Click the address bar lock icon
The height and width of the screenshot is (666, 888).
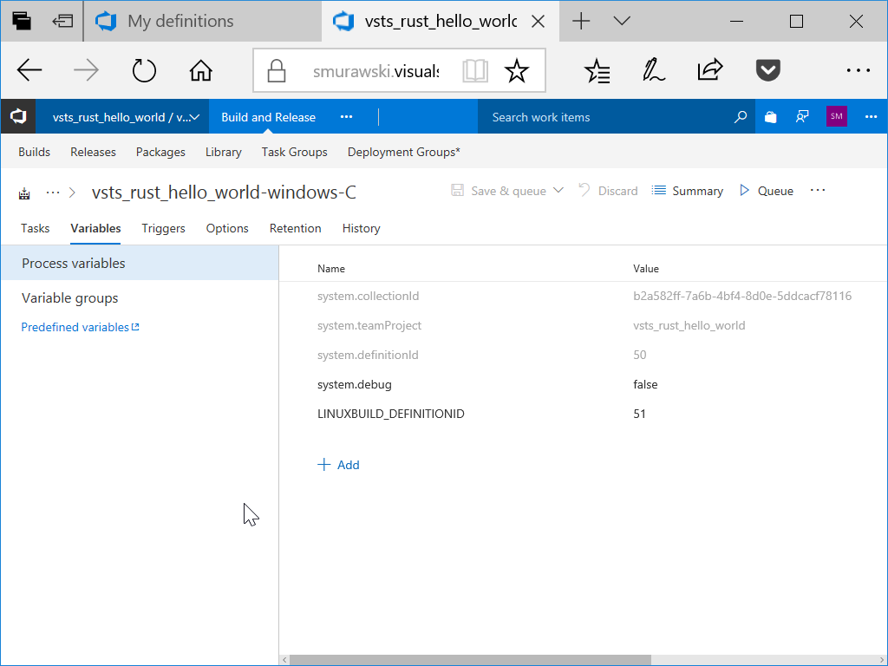click(x=277, y=71)
